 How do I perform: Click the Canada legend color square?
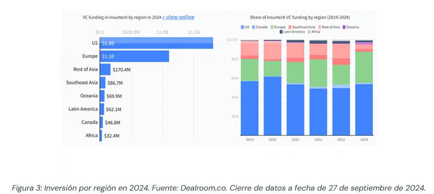point(253,27)
